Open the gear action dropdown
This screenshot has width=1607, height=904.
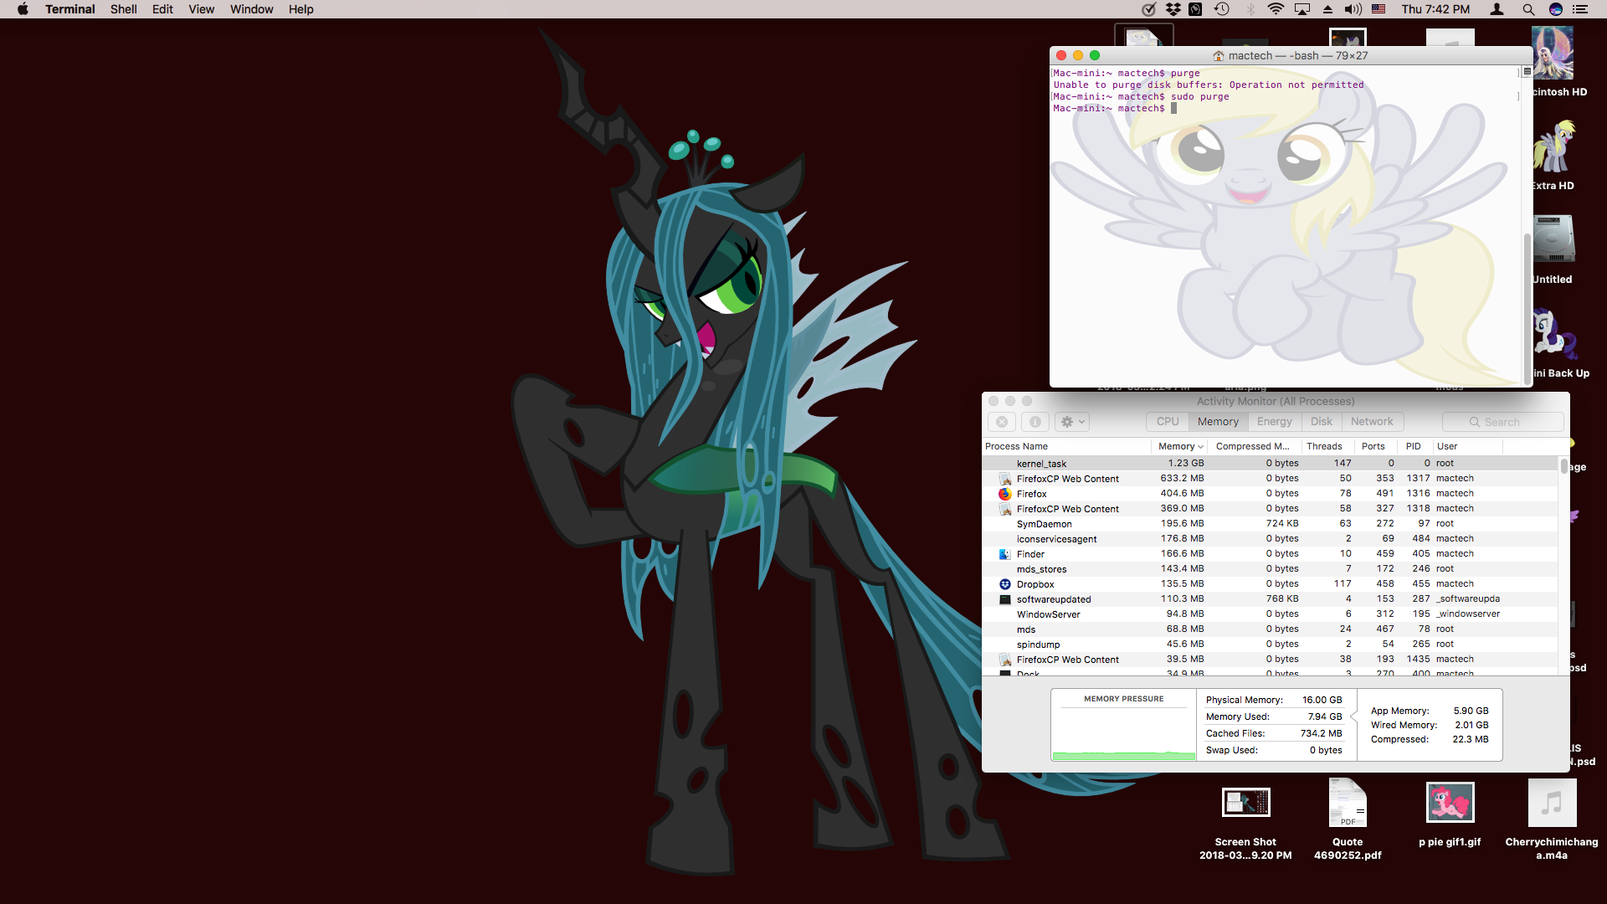pos(1072,422)
